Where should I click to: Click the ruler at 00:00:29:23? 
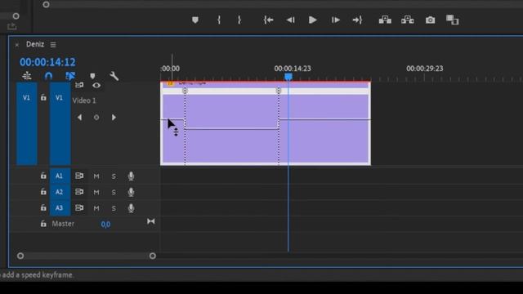[x=425, y=69]
